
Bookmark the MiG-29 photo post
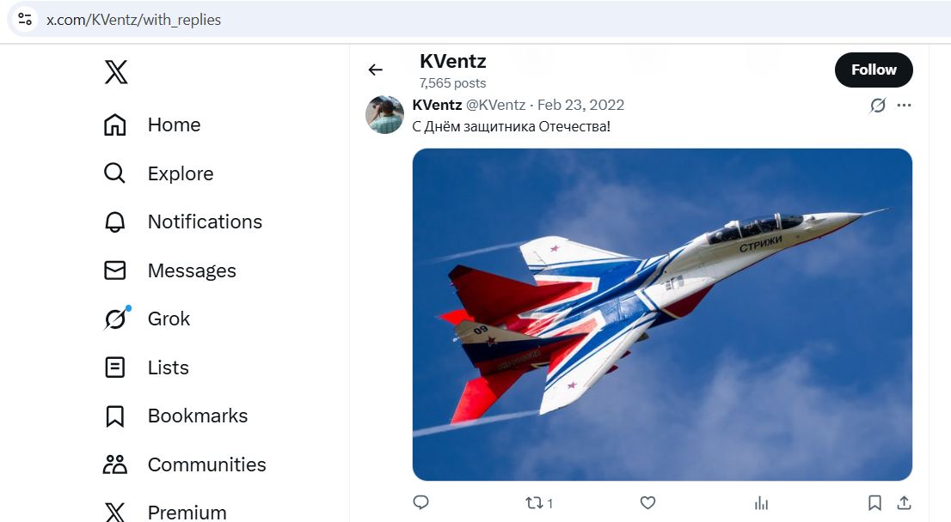(874, 502)
